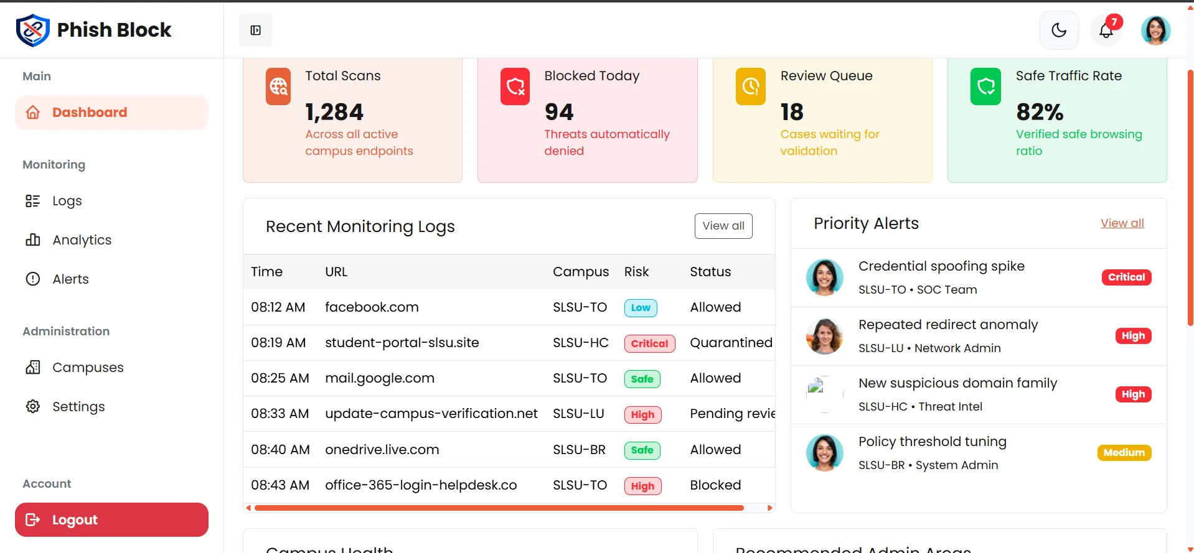The width and height of the screenshot is (1194, 553).
Task: Click the Credential spoofing spike alert avatar
Action: tap(825, 277)
